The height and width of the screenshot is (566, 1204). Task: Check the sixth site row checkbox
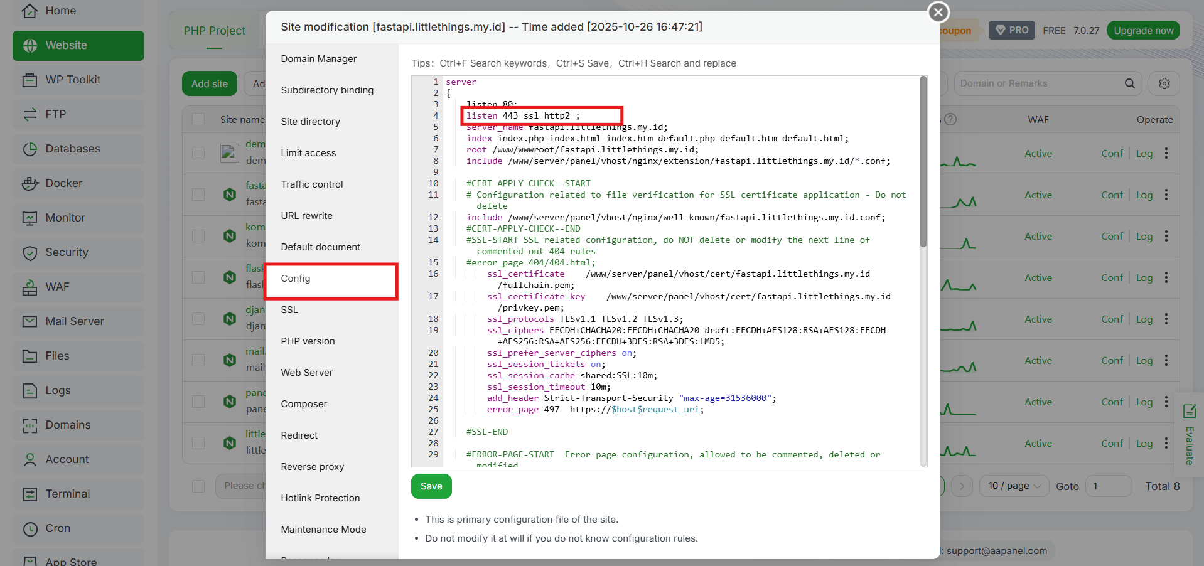pos(198,360)
